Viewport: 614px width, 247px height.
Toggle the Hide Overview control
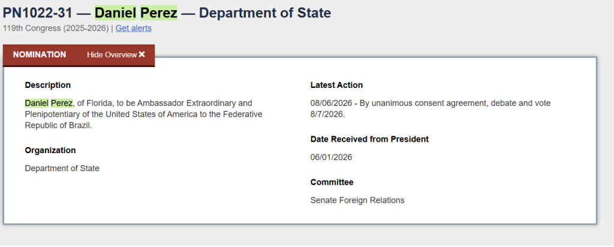(x=116, y=54)
